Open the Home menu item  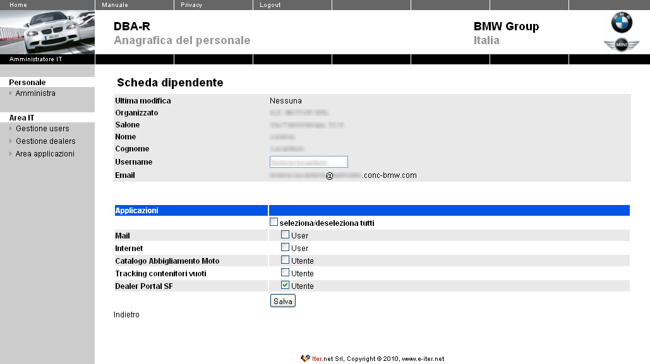tap(18, 5)
